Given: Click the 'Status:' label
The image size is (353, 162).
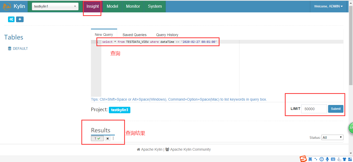Looking at the screenshot, I should pyautogui.click(x=315, y=138).
